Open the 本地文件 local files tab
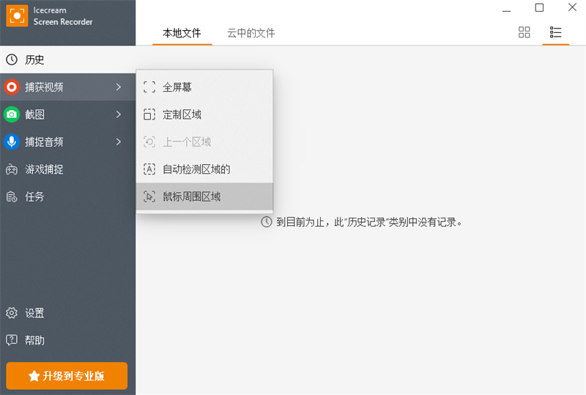 [x=182, y=33]
